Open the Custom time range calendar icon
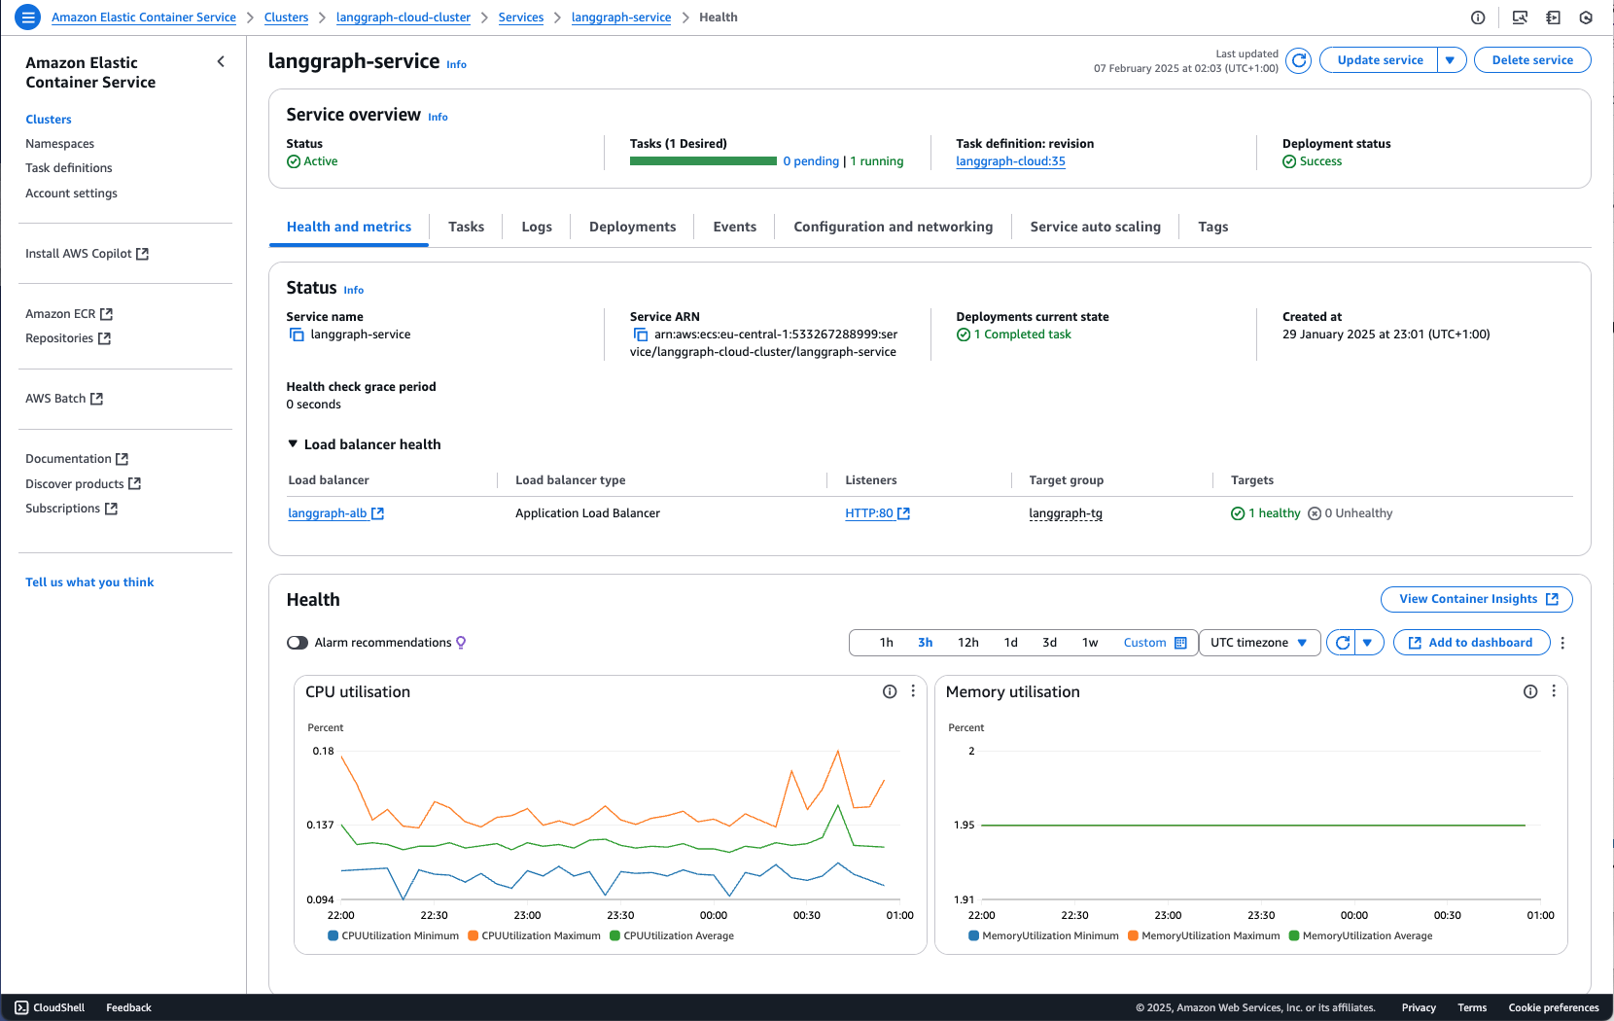The image size is (1614, 1021). (x=1180, y=643)
